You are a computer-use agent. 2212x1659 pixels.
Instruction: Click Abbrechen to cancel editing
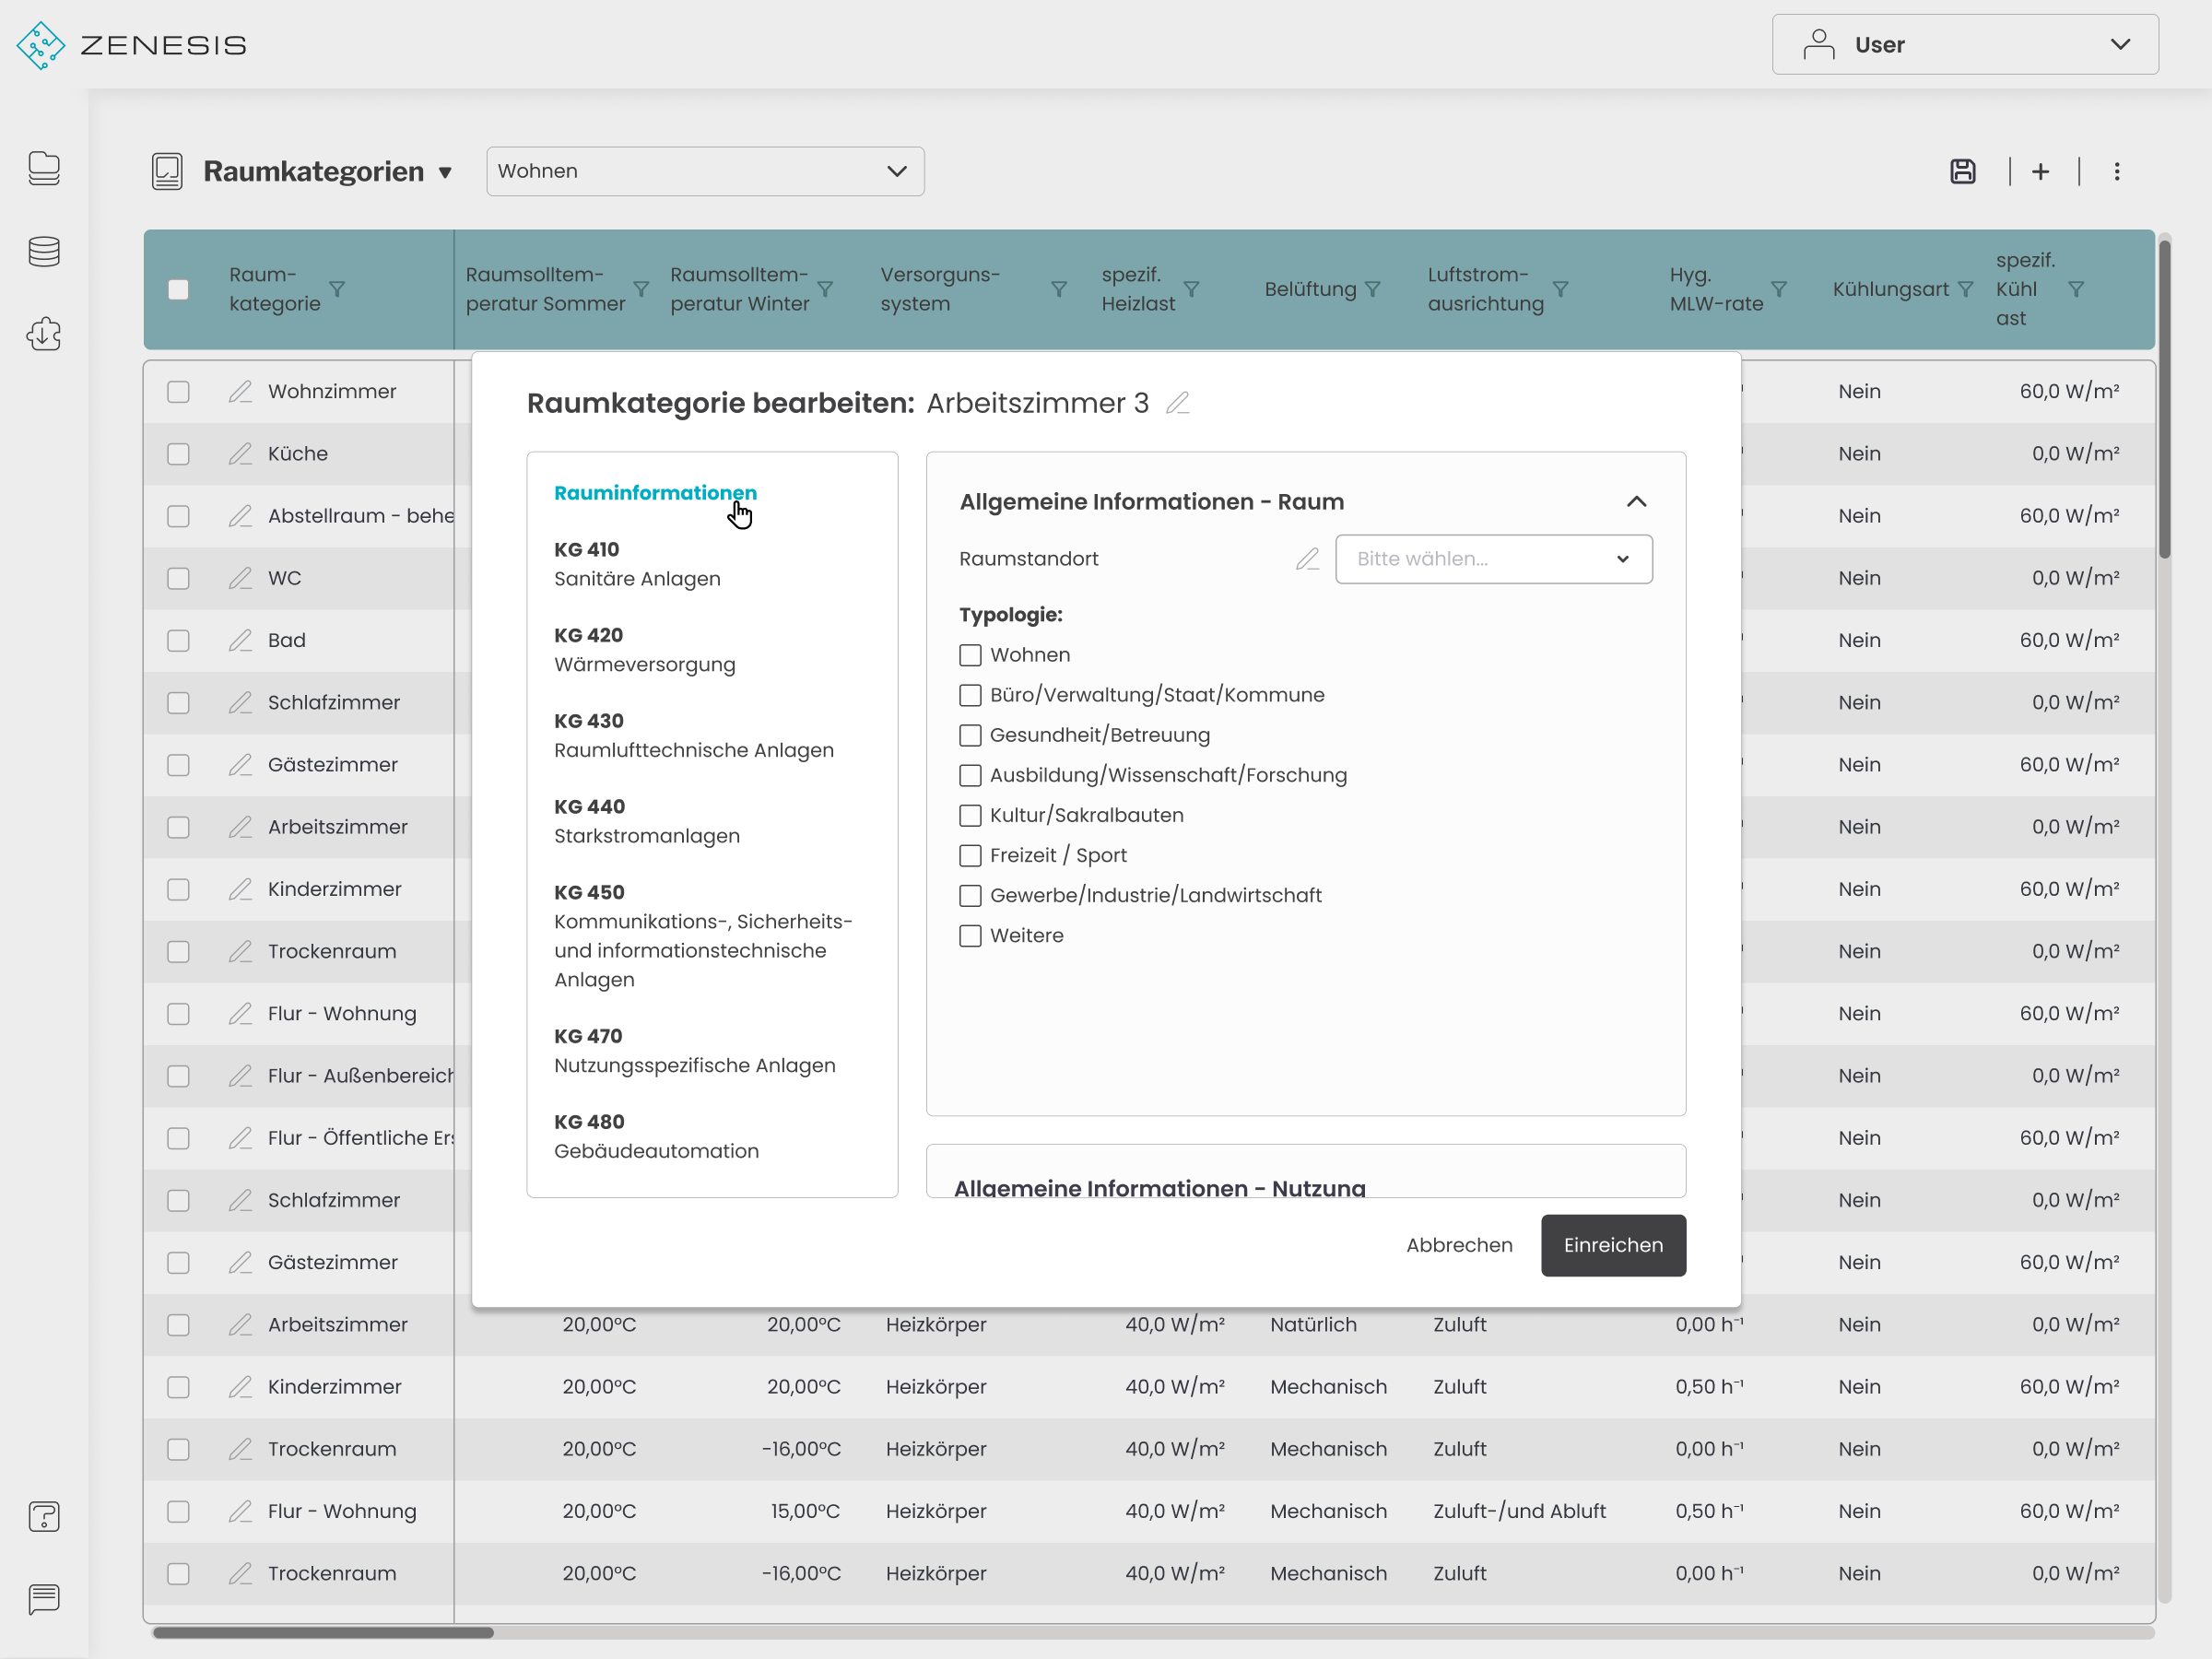[1458, 1245]
